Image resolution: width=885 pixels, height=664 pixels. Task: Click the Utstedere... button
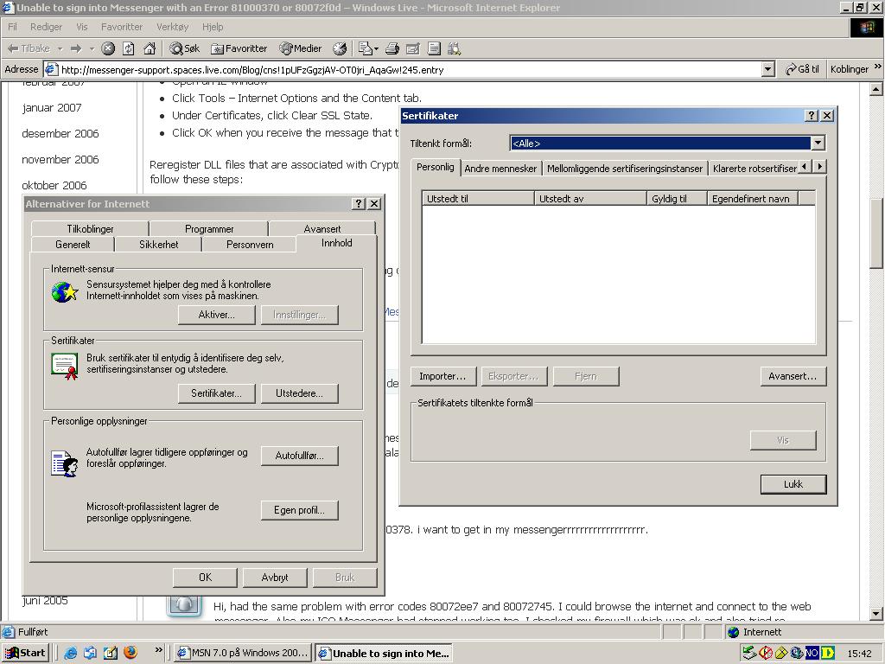point(300,393)
